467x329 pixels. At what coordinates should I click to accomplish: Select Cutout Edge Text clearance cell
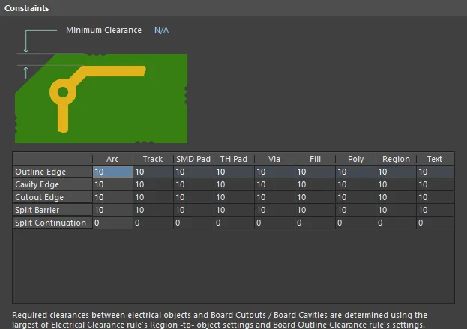tap(435, 197)
